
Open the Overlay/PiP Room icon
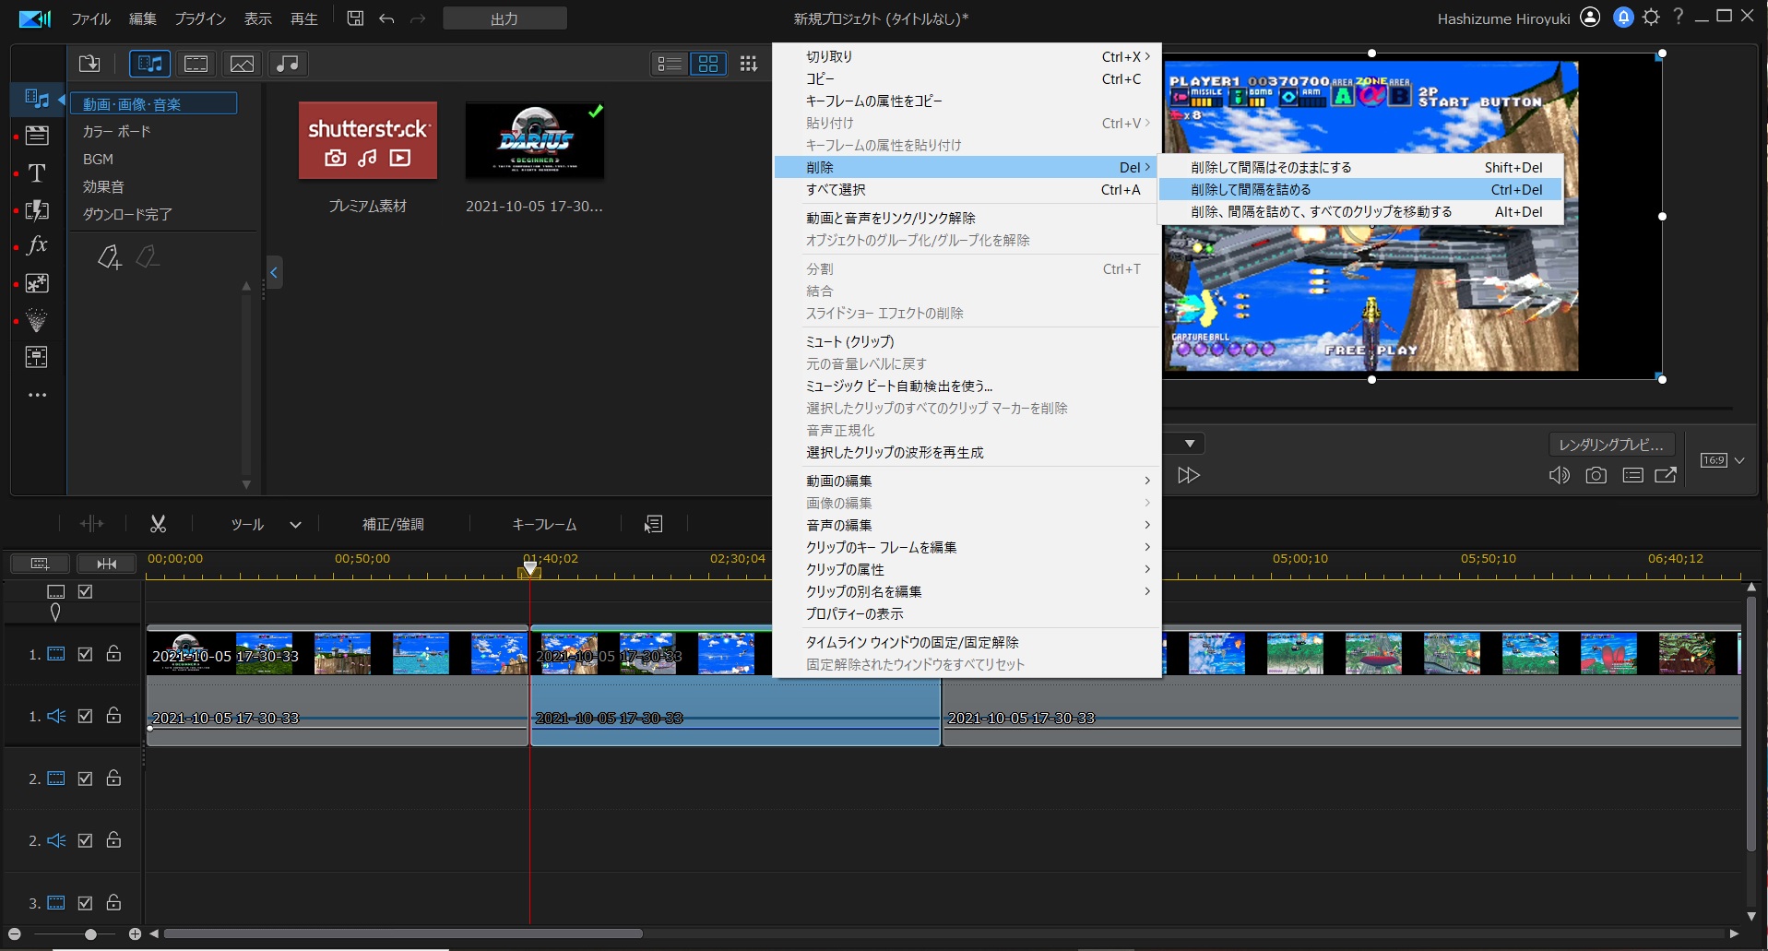point(37,283)
